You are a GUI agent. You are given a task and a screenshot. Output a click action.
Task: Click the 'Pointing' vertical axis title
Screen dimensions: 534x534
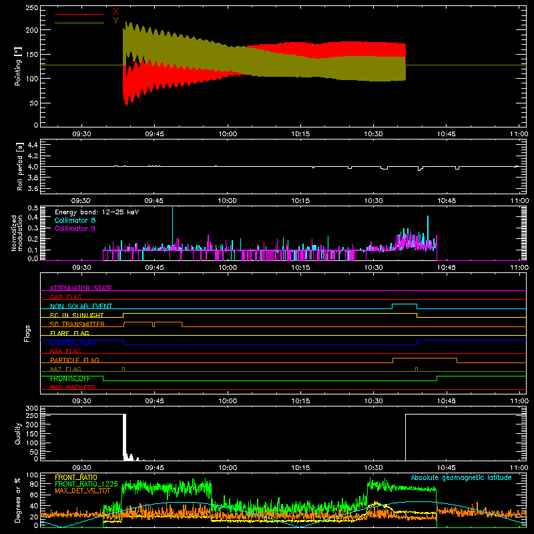17,66
